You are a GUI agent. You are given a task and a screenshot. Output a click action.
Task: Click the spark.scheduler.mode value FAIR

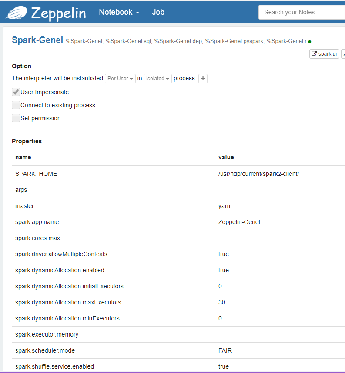tap(224, 350)
